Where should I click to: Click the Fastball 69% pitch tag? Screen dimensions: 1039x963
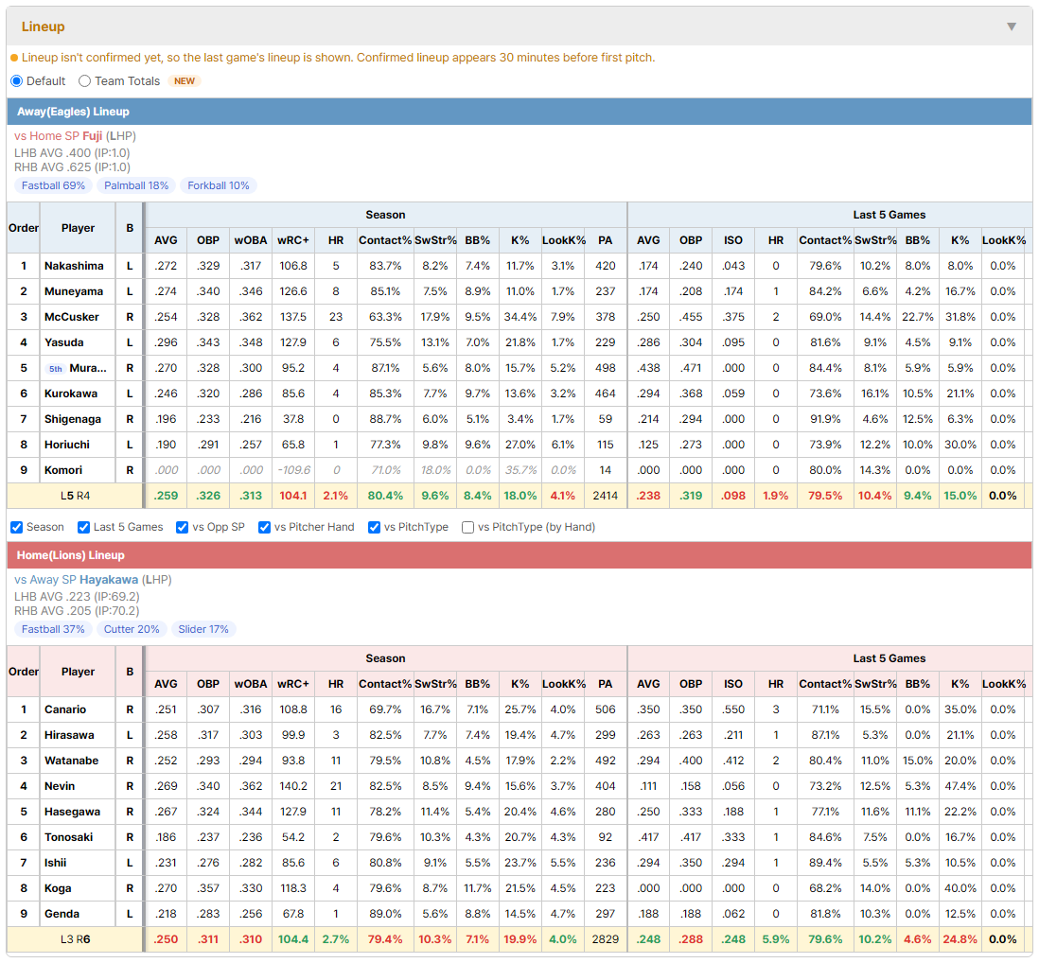(53, 185)
